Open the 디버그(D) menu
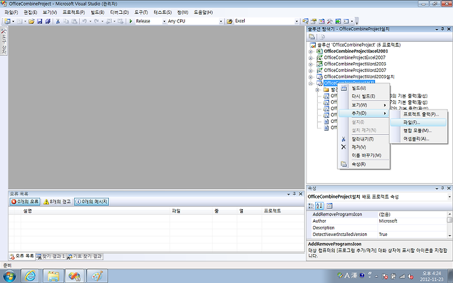This screenshot has width=453, height=283. (120, 12)
